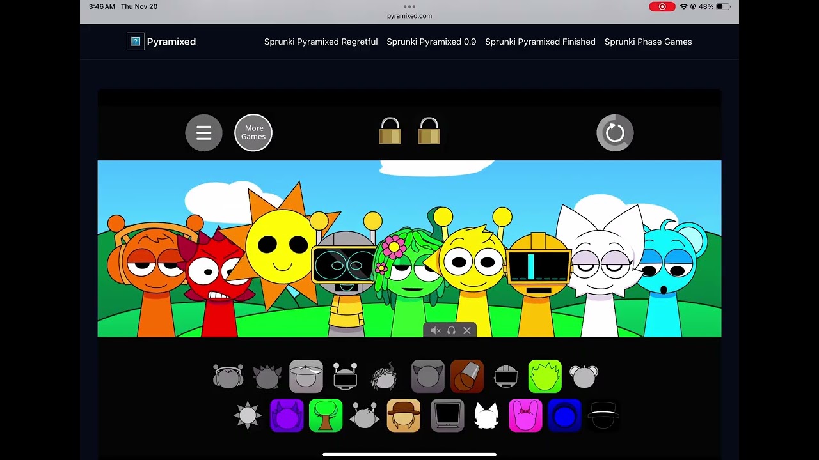This screenshot has height=460, width=819.
Task: Open the hamburger menu button
Action: [x=203, y=133]
